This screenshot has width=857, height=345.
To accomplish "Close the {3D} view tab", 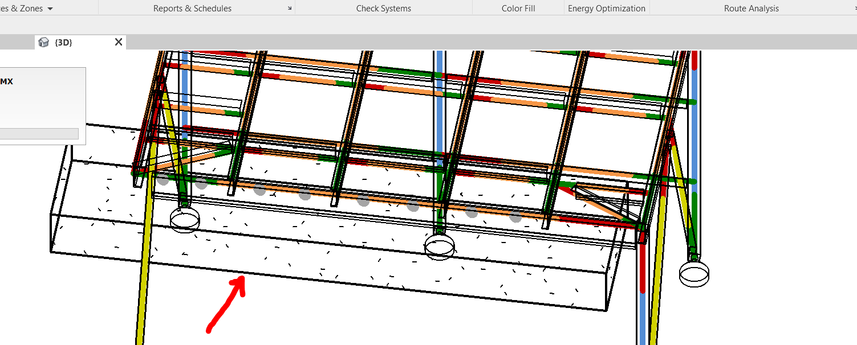I will (118, 42).
